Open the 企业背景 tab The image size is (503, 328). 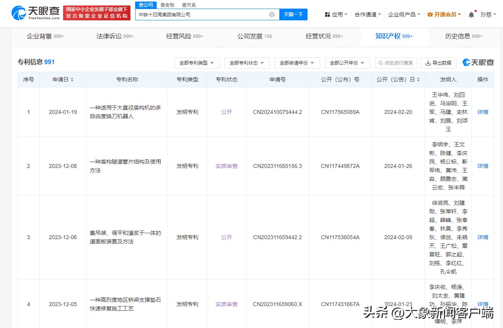click(45, 36)
